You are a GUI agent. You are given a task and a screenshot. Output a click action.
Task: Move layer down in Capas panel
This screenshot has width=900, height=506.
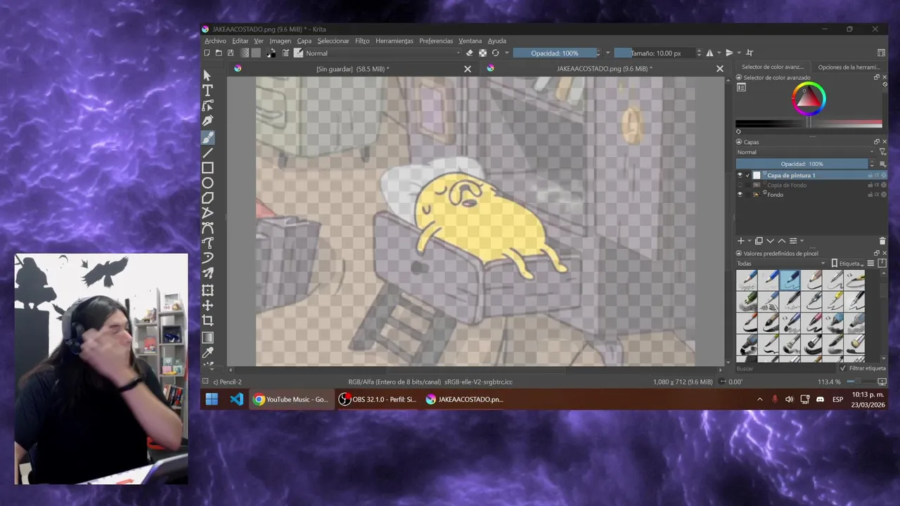coord(770,241)
